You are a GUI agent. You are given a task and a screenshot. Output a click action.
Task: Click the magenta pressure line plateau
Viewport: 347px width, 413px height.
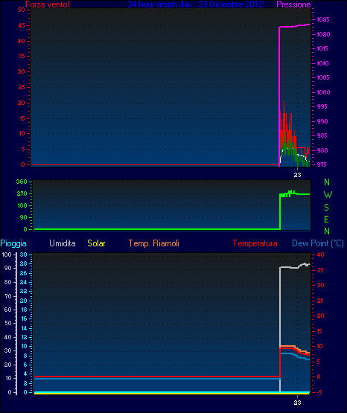click(294, 26)
